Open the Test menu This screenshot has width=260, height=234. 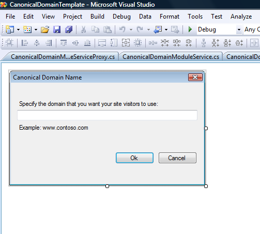coord(217,17)
